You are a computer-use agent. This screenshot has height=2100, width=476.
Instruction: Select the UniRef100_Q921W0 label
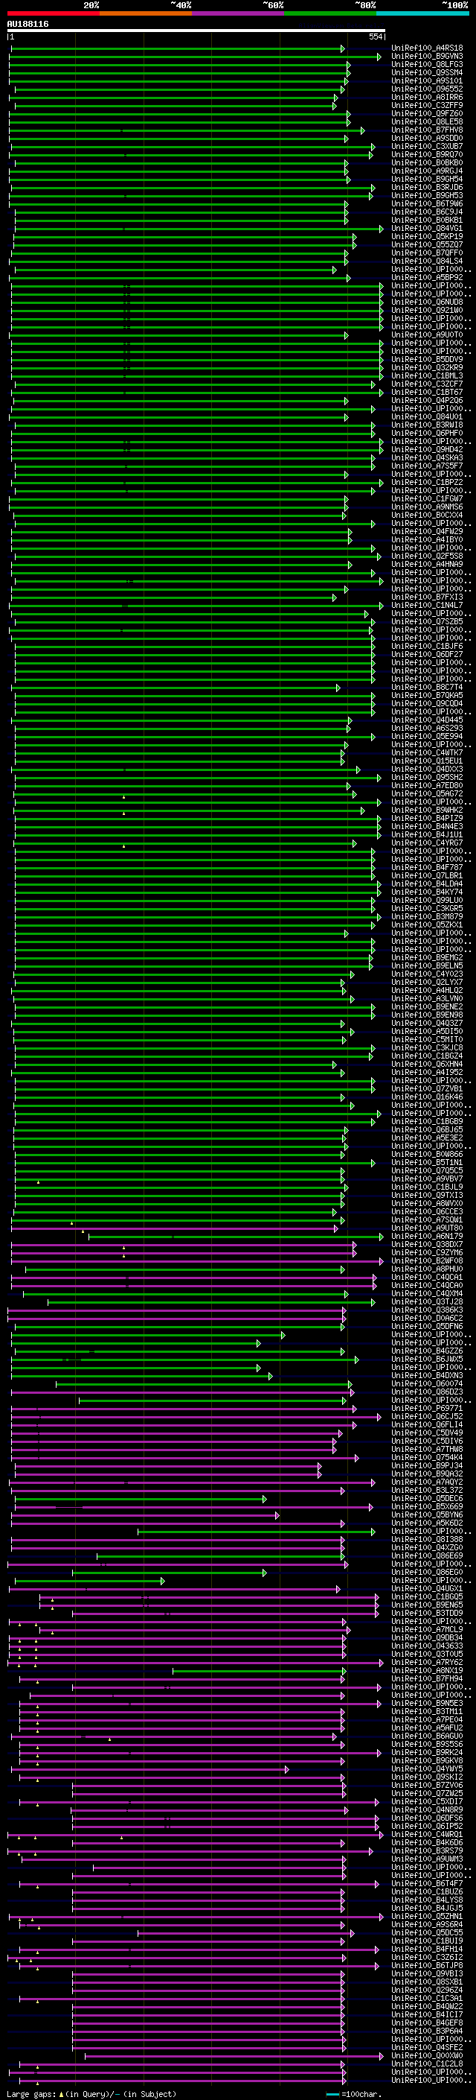click(x=427, y=311)
